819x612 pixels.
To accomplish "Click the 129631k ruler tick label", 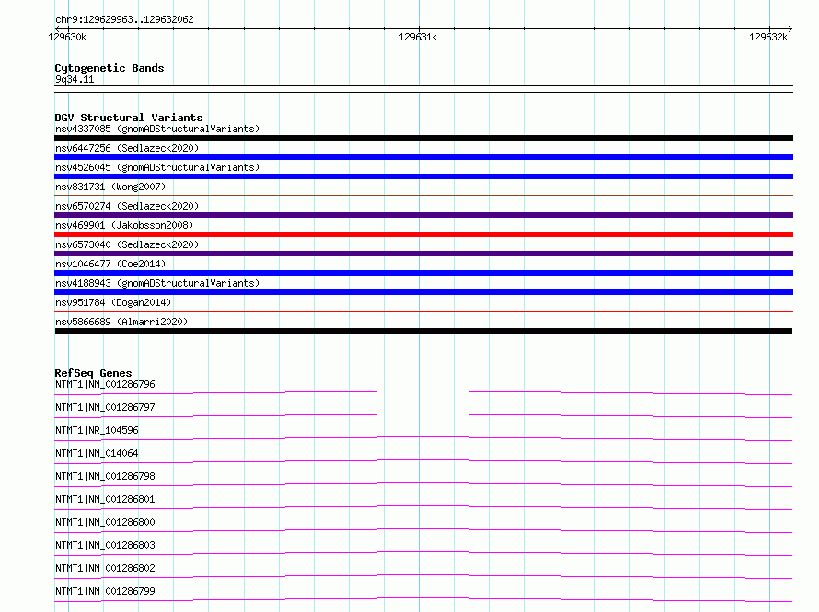I will coord(418,37).
